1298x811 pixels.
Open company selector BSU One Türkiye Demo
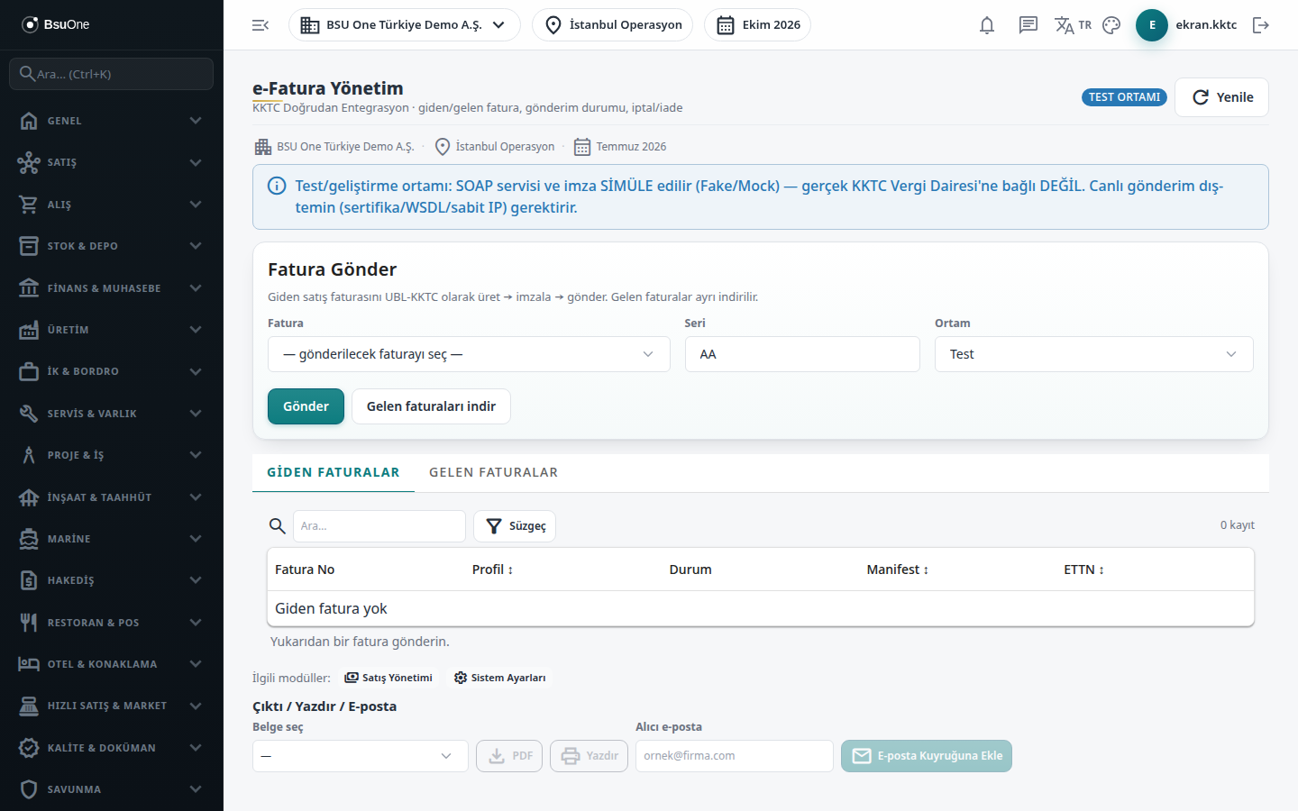pos(404,25)
